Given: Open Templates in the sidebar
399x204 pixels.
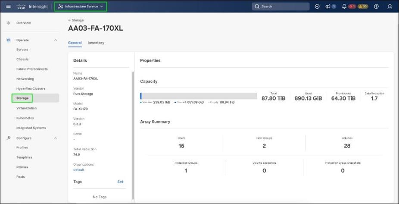Looking at the screenshot, I should click(x=24, y=157).
